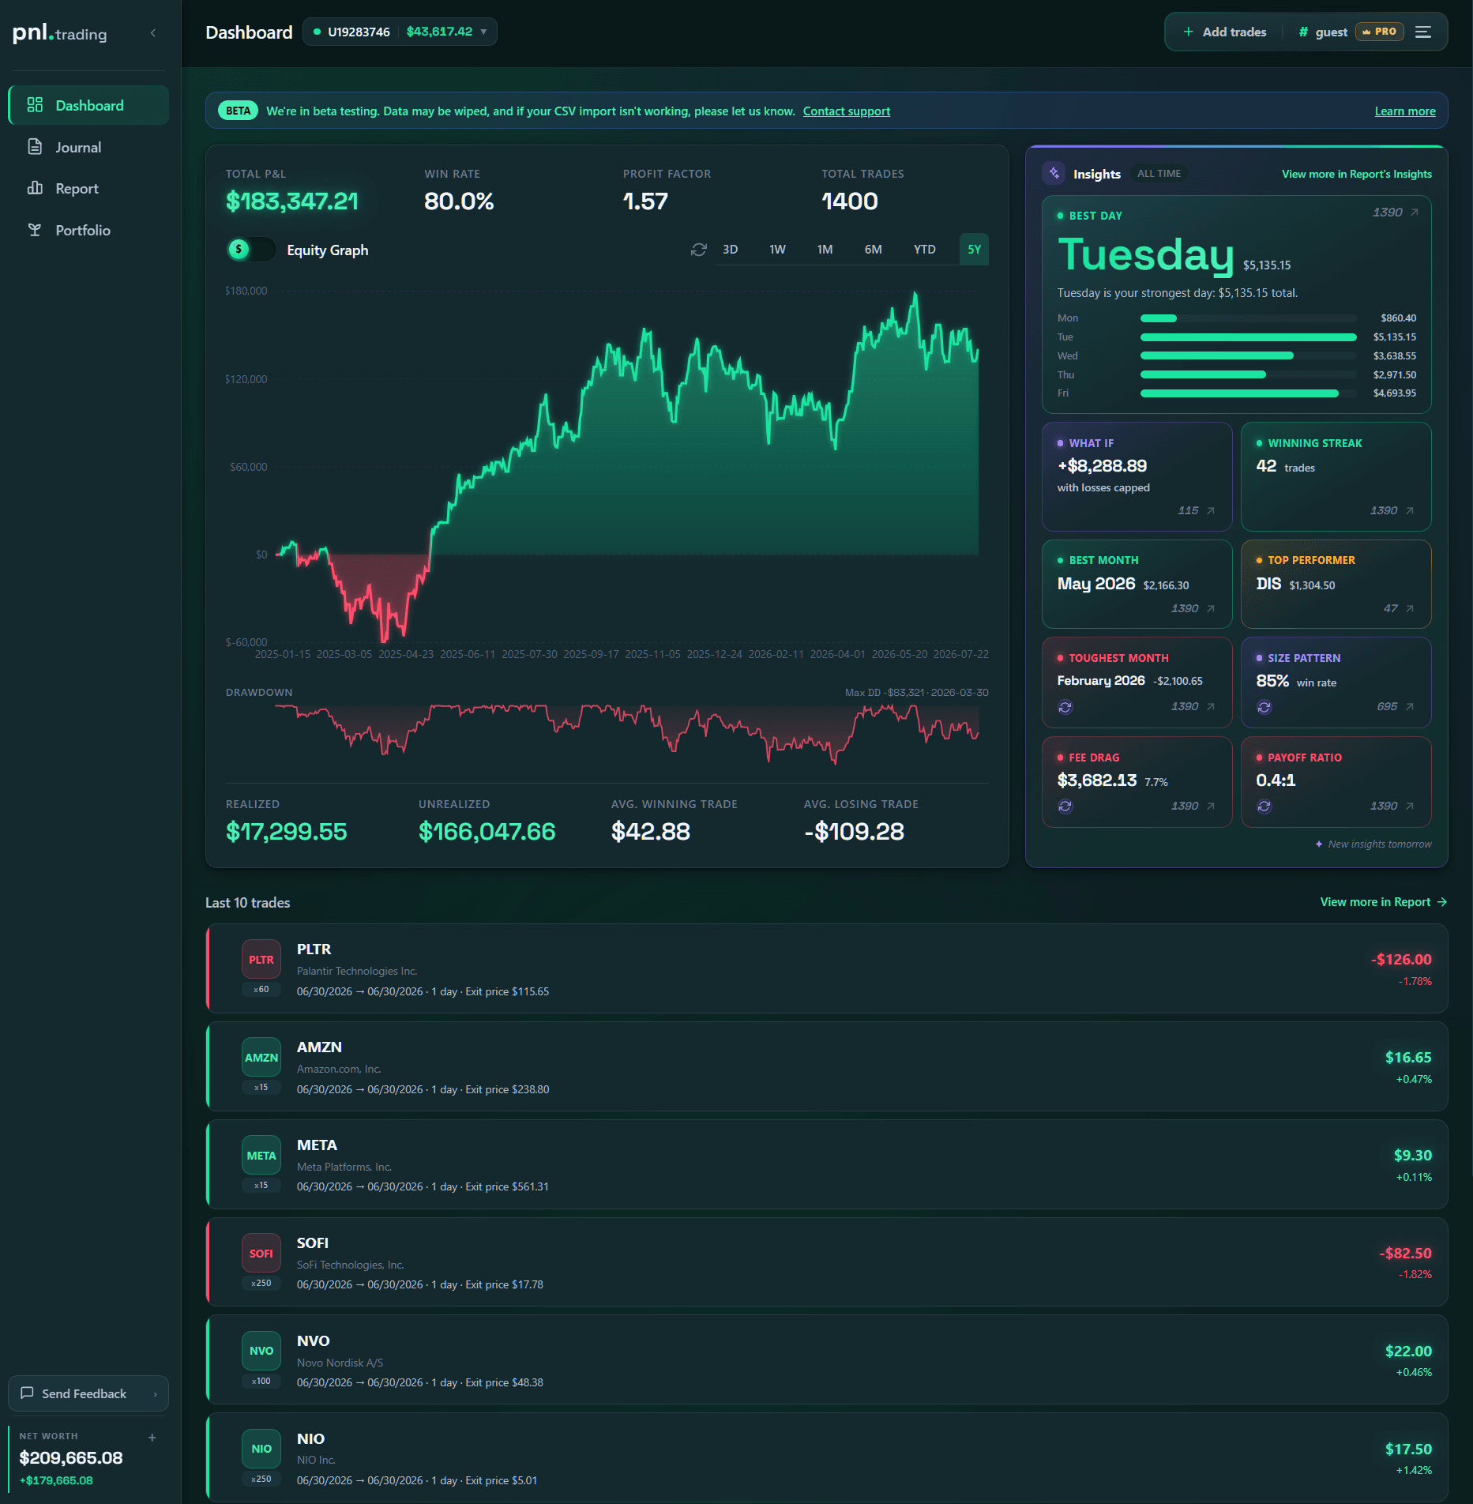Select the 3D time range

731,250
